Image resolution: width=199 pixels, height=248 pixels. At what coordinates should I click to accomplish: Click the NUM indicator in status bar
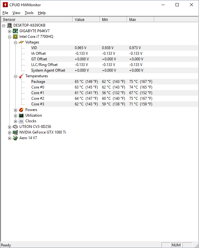(176, 245)
